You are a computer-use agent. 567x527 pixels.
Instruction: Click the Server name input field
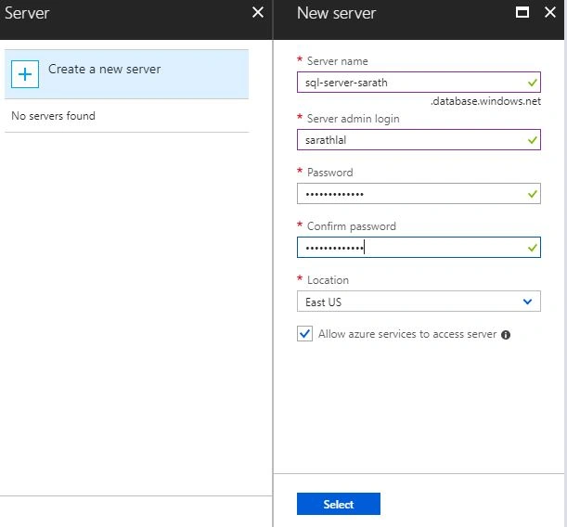[419, 83]
